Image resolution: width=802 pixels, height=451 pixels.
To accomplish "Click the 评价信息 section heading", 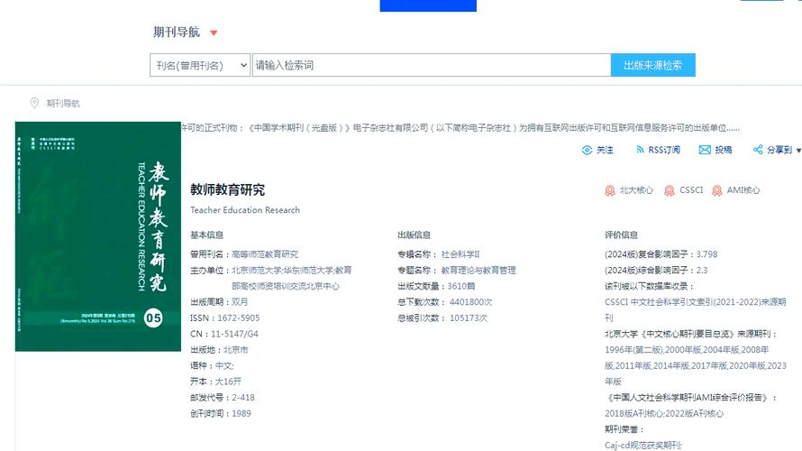I will pyautogui.click(x=621, y=235).
